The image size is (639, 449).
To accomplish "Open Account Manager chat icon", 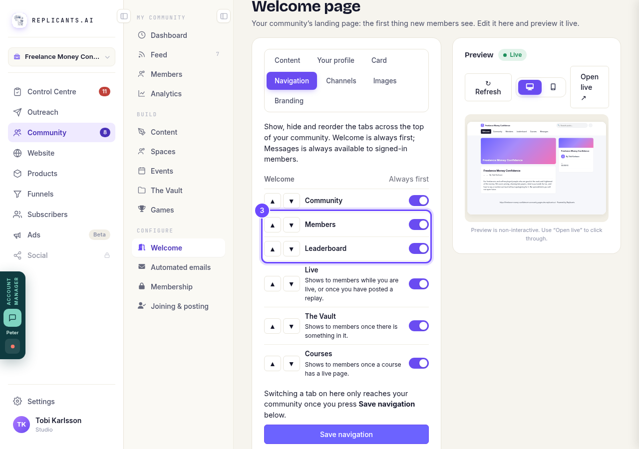I will click(x=12, y=318).
